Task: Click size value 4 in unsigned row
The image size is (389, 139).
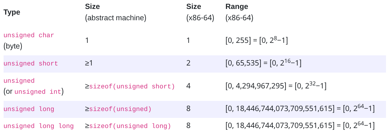Action: coord(188,86)
